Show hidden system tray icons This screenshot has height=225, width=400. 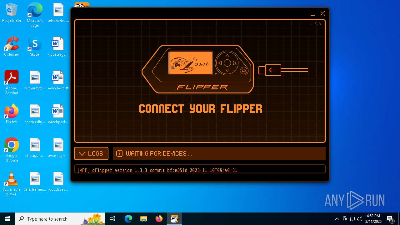click(x=337, y=219)
